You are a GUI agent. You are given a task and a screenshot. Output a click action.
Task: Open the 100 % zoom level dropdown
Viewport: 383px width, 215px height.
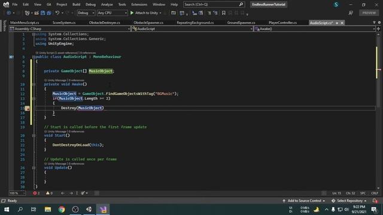coord(17,193)
